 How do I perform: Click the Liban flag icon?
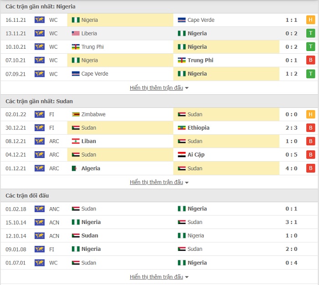coord(76,141)
